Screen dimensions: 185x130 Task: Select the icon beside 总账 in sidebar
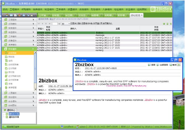[6, 84]
